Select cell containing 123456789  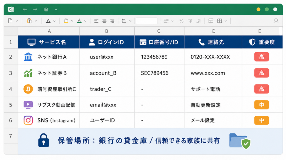[159, 57]
